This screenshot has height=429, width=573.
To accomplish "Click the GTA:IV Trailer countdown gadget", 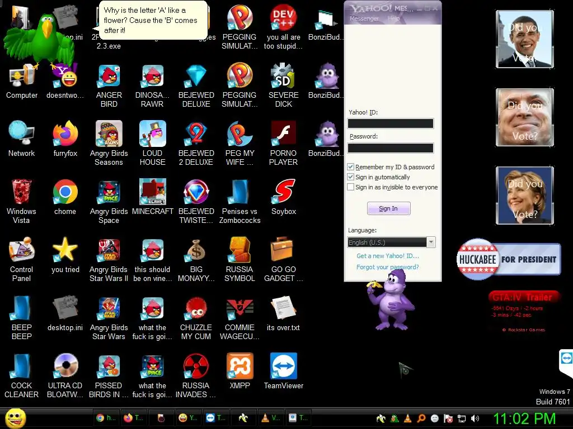I will (x=523, y=311).
